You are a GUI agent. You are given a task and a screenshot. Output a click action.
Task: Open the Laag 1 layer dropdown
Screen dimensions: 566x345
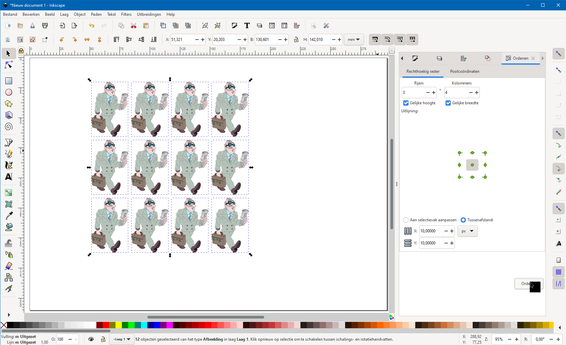(x=122, y=339)
